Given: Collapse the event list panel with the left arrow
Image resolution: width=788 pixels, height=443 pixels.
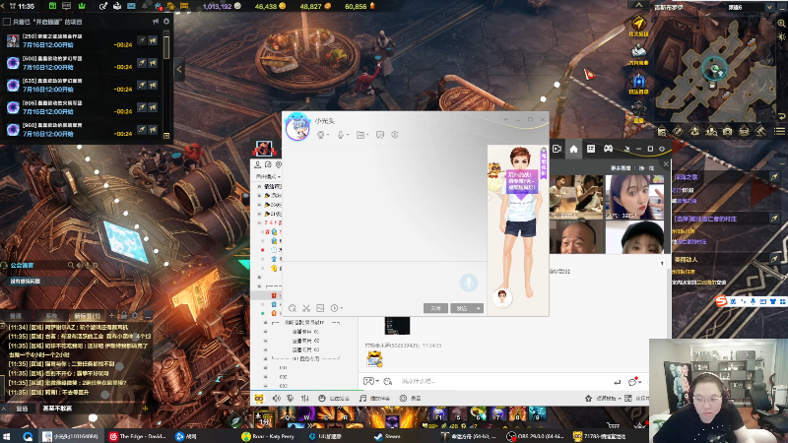Looking at the screenshot, I should pyautogui.click(x=179, y=70).
